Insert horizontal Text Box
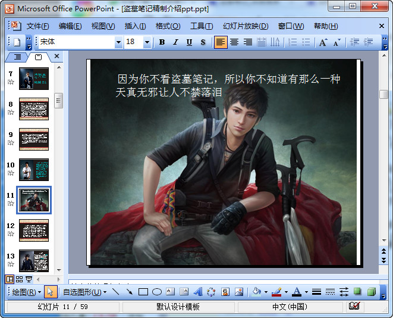The height and width of the screenshot is (318, 393). click(171, 292)
